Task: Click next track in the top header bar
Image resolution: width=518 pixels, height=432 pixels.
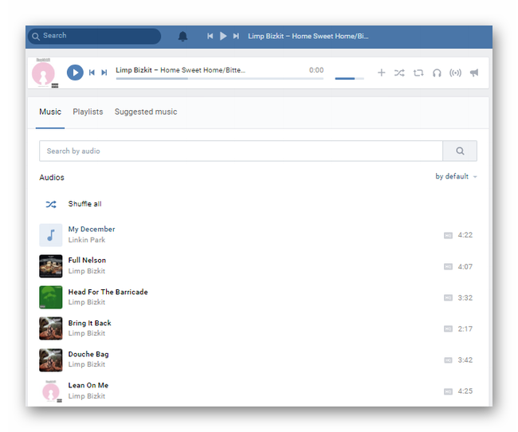Action: [x=236, y=36]
